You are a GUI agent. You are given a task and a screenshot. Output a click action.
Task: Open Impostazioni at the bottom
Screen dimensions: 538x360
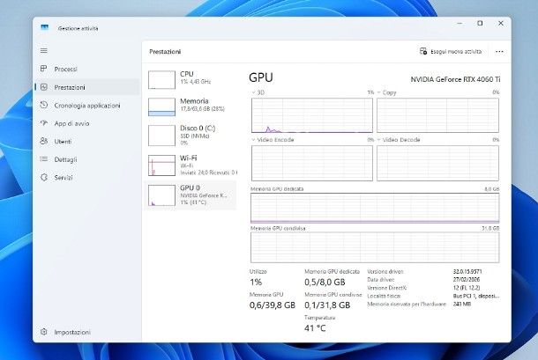[x=87, y=332]
